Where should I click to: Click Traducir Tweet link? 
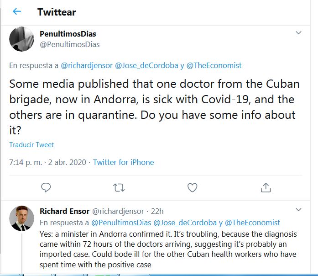31,145
